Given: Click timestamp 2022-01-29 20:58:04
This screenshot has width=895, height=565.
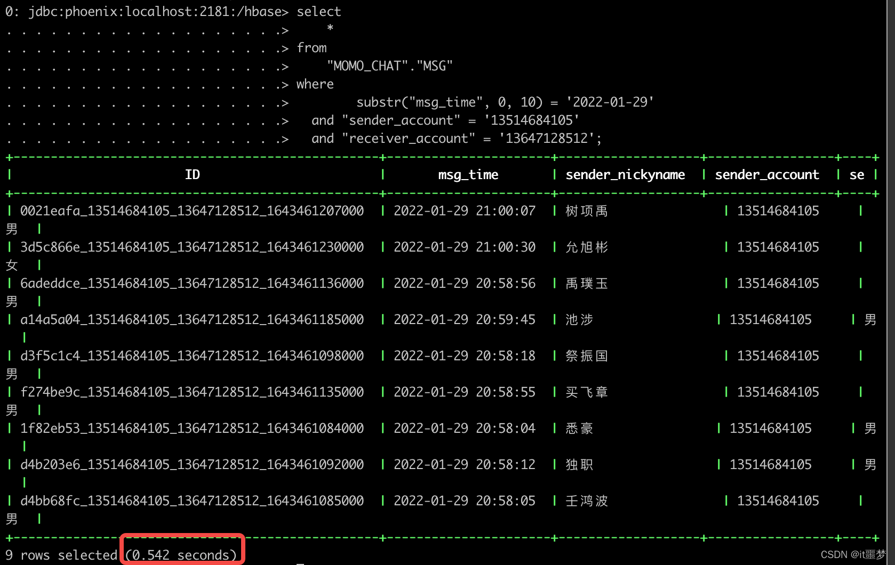Looking at the screenshot, I should (465, 429).
